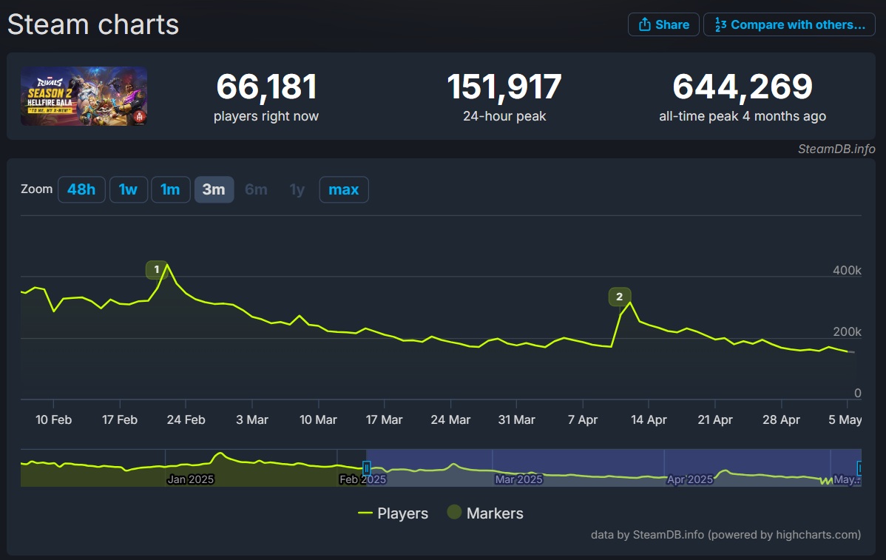
Task: Click the compare icon beside Compare text
Action: pos(720,24)
